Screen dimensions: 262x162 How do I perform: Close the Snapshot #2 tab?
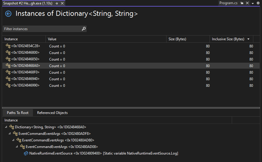coord(62,3)
